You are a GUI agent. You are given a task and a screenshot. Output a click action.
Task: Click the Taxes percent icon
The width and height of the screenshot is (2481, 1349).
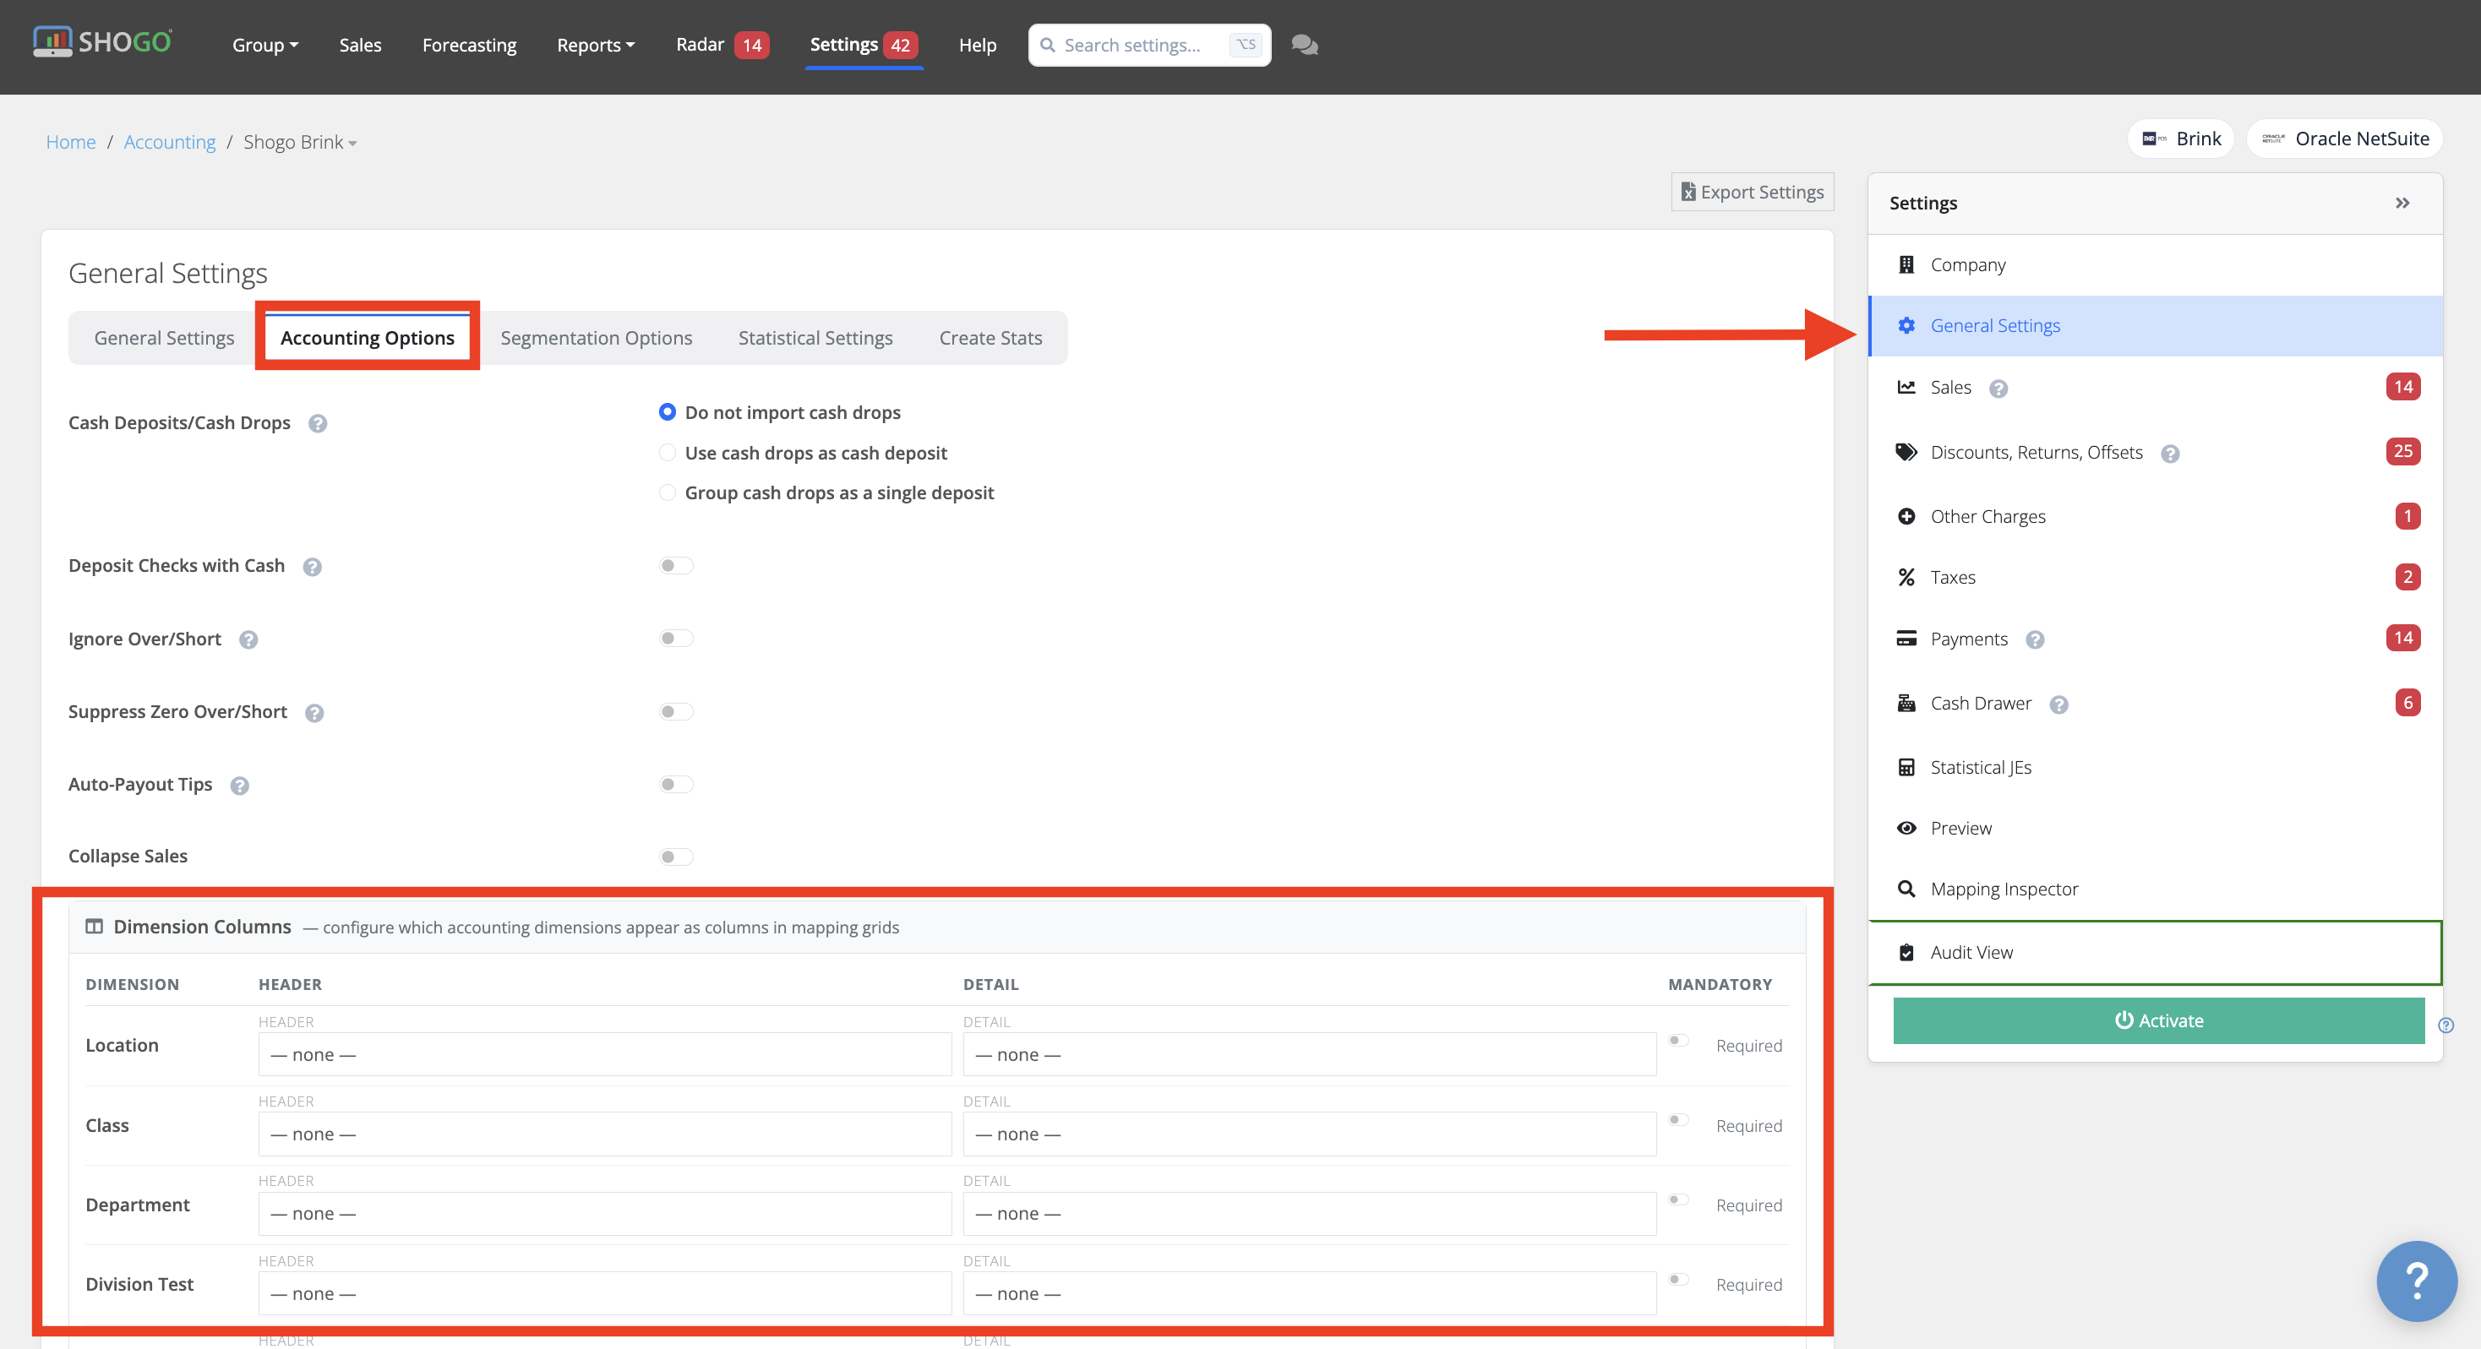pyautogui.click(x=1906, y=577)
